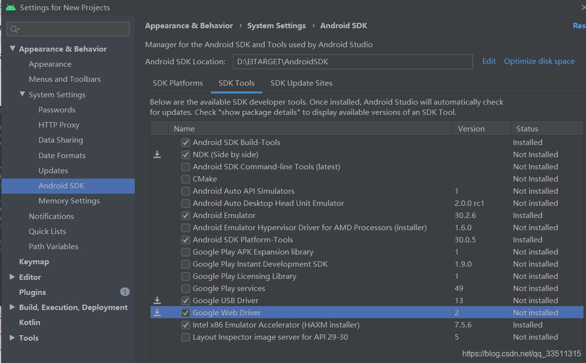586x363 pixels.
Task: Check Google Play services checkbox
Action: pyautogui.click(x=185, y=289)
